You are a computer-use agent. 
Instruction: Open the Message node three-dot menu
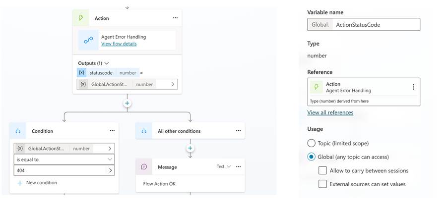coord(239,167)
